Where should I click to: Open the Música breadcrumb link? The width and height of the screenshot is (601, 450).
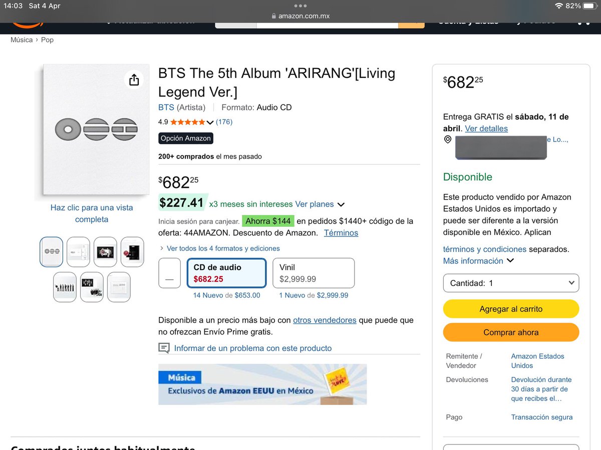(22, 39)
